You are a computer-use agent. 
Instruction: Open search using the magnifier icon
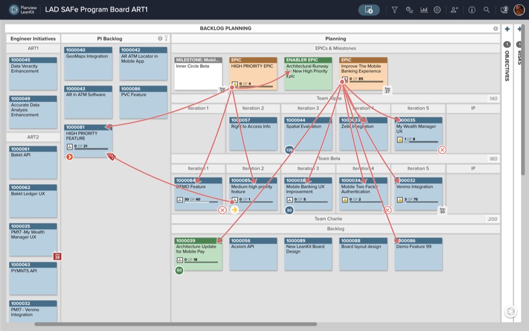tap(486, 9)
